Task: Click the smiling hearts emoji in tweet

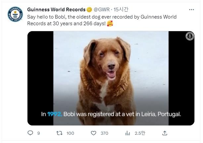Action: 110,24
